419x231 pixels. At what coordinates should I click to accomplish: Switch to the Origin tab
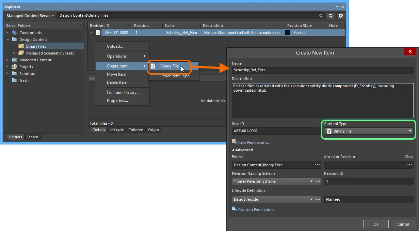click(x=154, y=130)
